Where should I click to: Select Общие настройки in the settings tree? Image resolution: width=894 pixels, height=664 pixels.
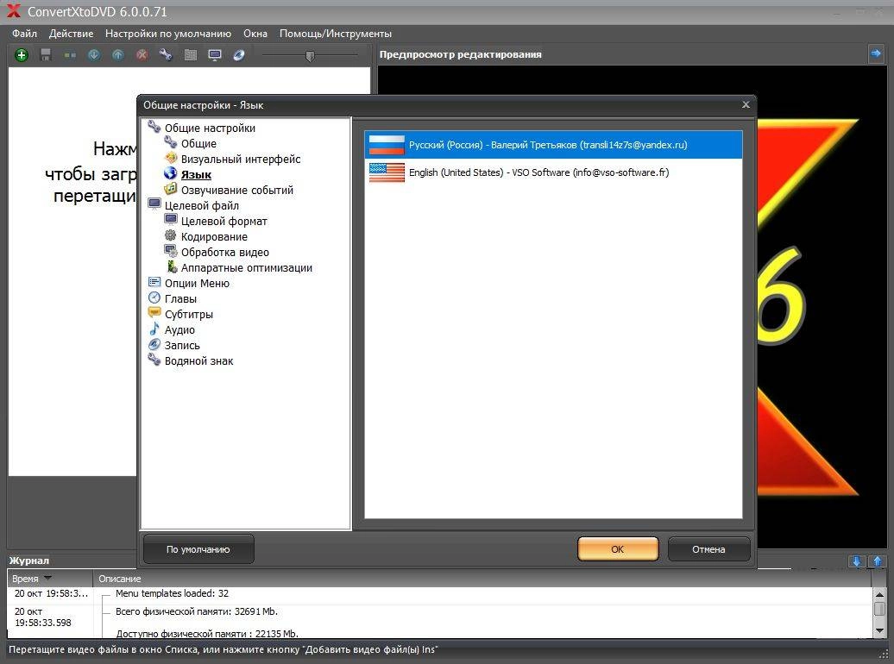pyautogui.click(x=210, y=128)
